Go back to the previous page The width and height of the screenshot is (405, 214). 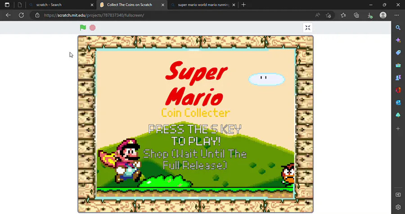[8, 15]
